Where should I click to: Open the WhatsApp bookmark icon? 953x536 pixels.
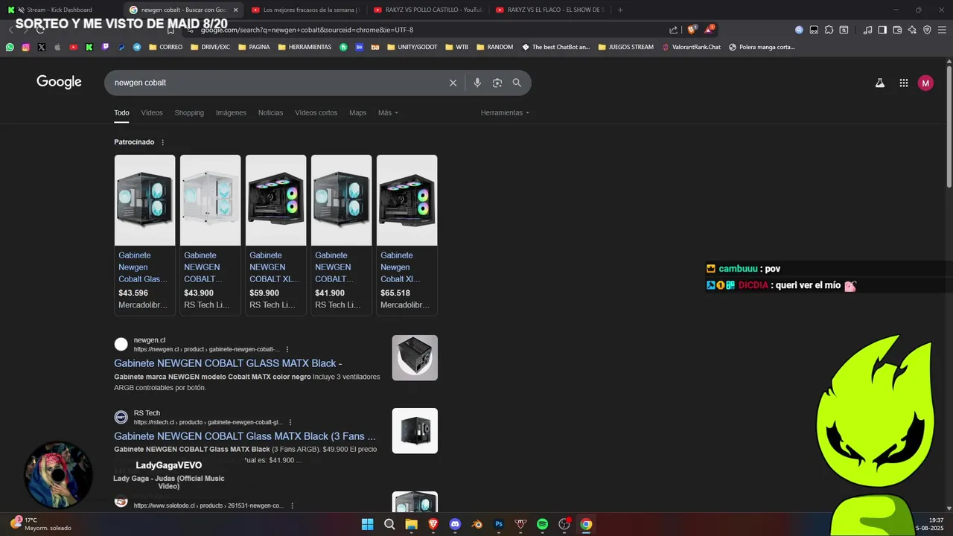coord(10,47)
